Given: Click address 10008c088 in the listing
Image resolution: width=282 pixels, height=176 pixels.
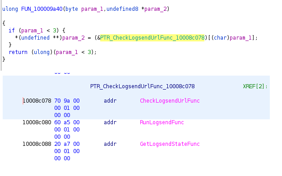Looking at the screenshot, I should point(37,144).
